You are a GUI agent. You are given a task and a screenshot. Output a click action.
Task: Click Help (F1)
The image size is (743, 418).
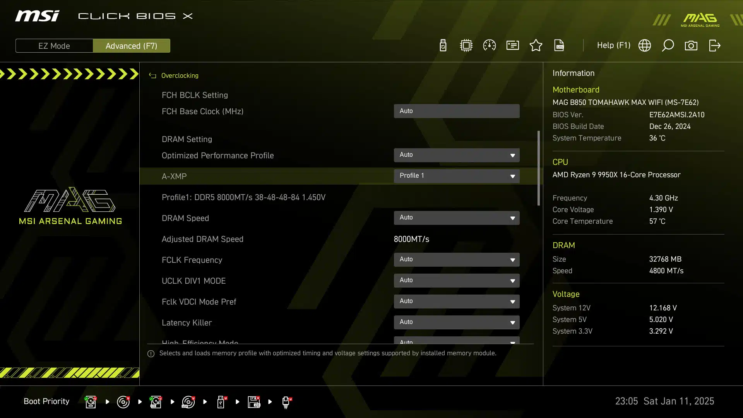[x=613, y=46]
